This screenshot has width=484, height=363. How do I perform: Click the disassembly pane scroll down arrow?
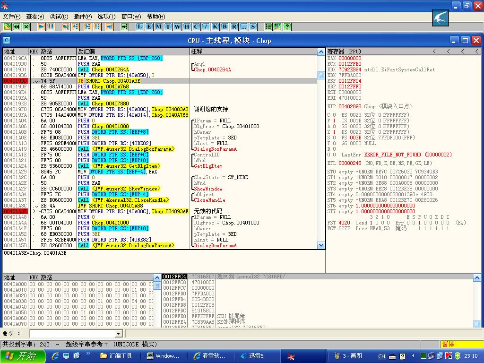tap(321, 245)
